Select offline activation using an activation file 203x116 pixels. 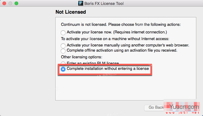click(63, 51)
